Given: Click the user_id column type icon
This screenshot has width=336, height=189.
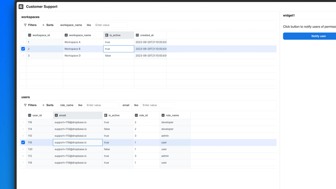Looking at the screenshot, I should tap(30, 115).
